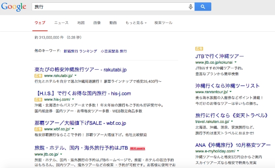Click the www.e-myholiday.com/ URL text

(x=215, y=151)
